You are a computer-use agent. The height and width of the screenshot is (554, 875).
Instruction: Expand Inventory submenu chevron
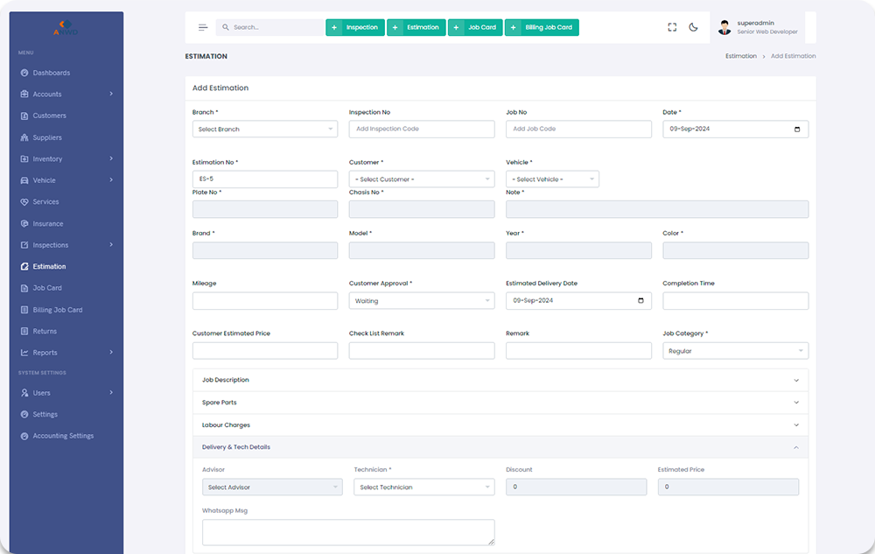point(111,158)
